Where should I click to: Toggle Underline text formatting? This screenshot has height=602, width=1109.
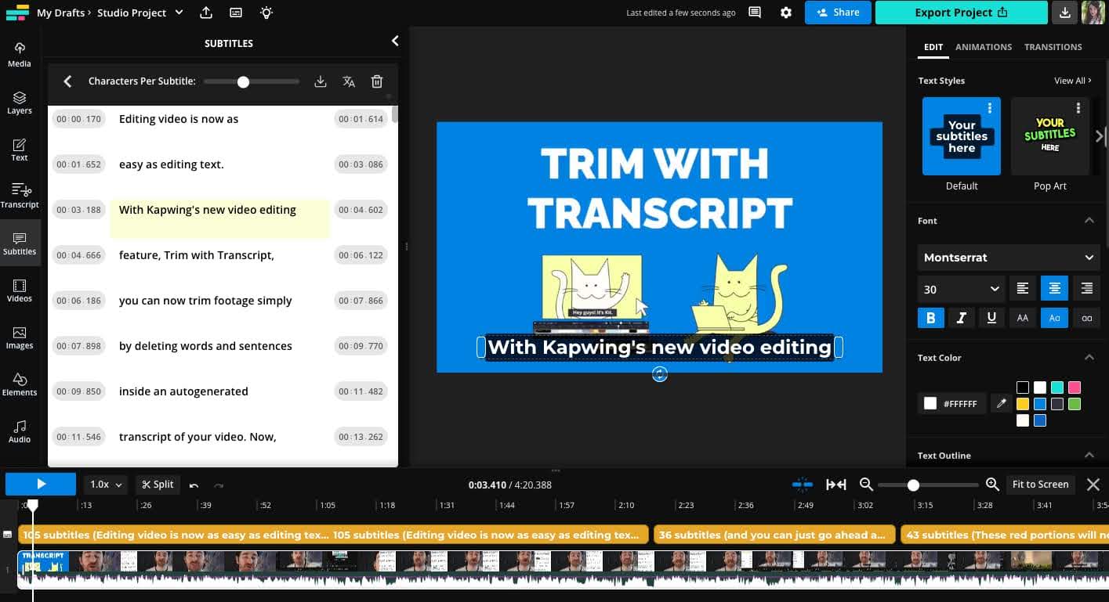coord(991,318)
